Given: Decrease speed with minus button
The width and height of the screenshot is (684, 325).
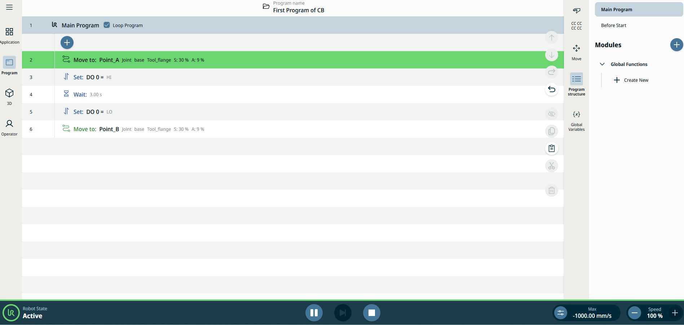Looking at the screenshot, I should pyautogui.click(x=635, y=313).
